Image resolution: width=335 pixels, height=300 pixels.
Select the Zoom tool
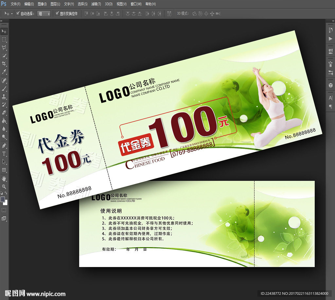click(x=4, y=186)
